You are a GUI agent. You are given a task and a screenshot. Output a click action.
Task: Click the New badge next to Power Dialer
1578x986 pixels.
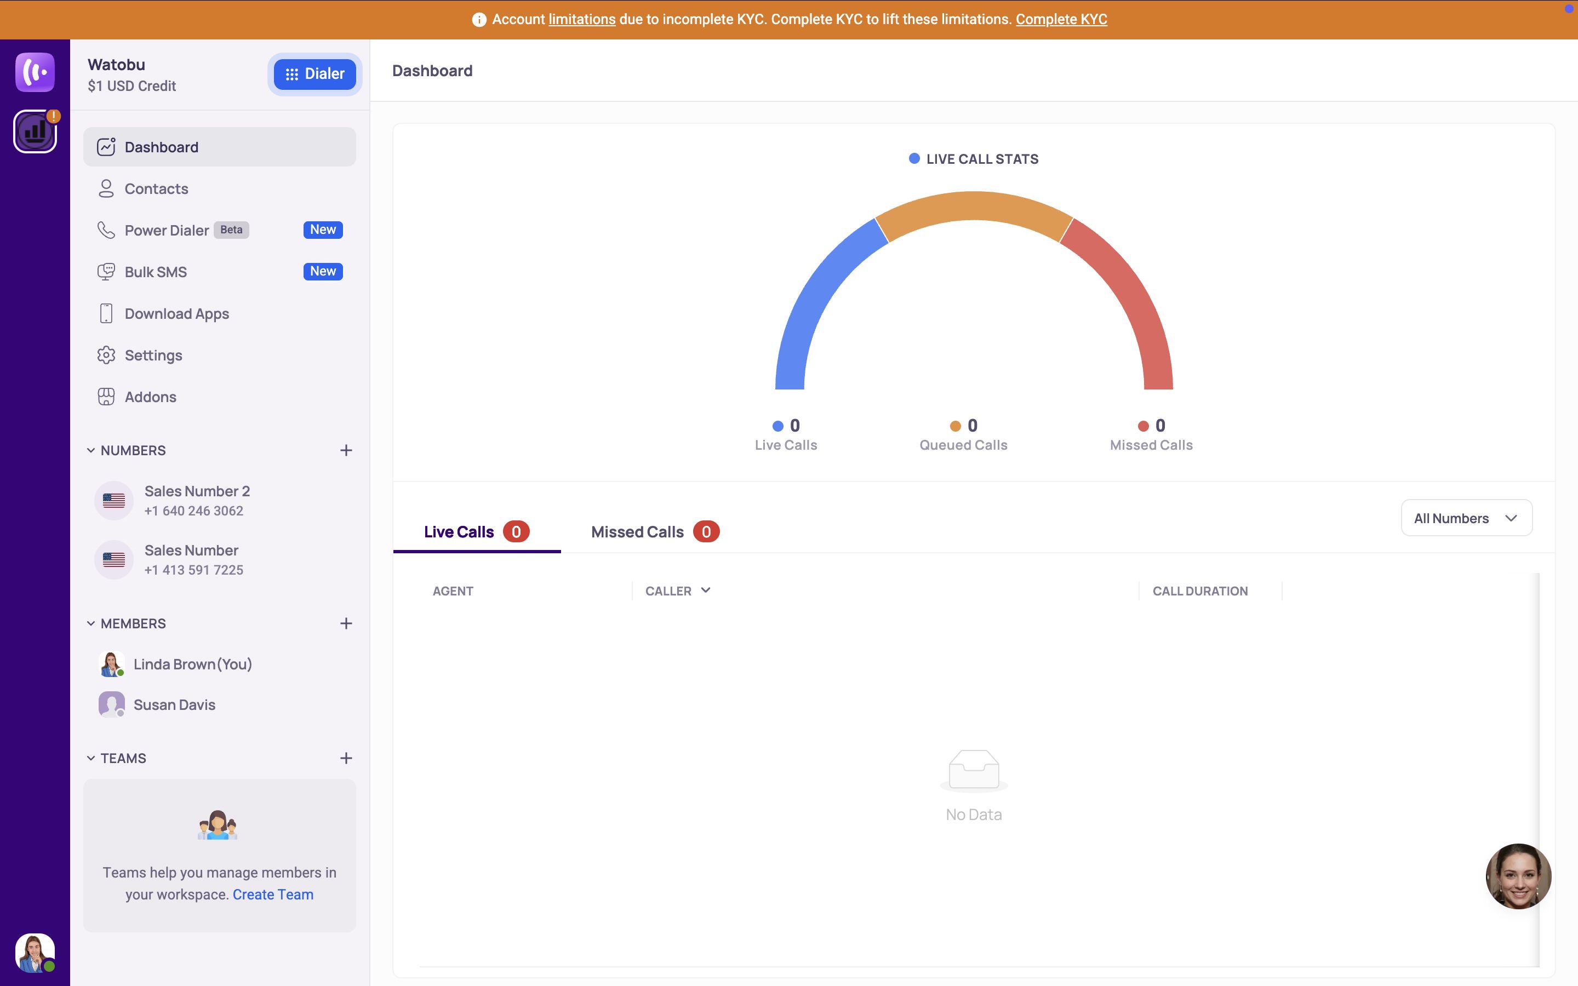click(323, 230)
